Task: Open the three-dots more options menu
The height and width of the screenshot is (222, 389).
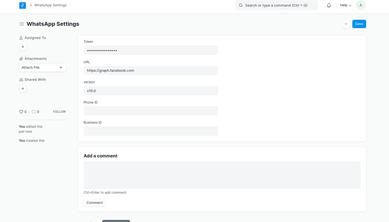Action: pos(346,24)
